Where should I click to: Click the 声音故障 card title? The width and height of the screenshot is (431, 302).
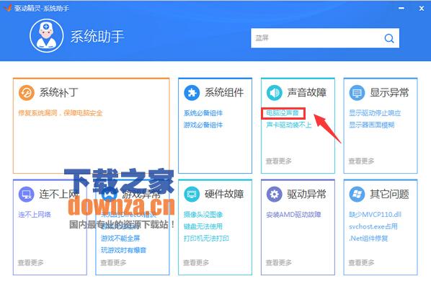click(307, 92)
